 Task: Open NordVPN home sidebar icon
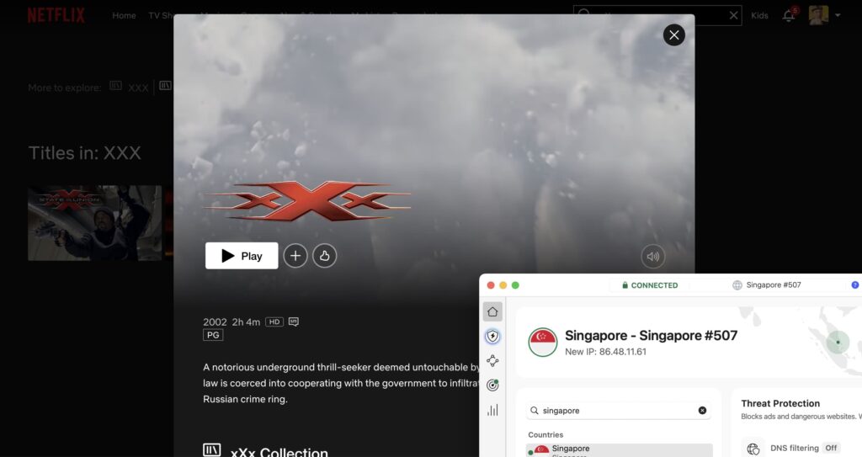pyautogui.click(x=492, y=311)
